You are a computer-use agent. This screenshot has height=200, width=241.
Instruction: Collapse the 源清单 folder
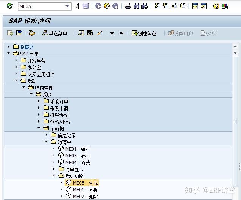click(x=46, y=141)
